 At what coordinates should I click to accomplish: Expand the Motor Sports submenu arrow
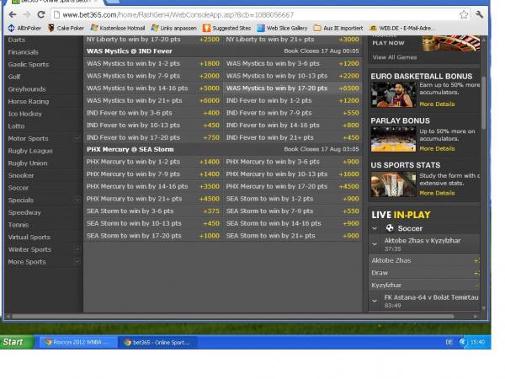[x=77, y=138]
